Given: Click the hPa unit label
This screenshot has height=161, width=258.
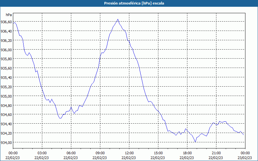Looking at the screenshot, I should [9, 15].
